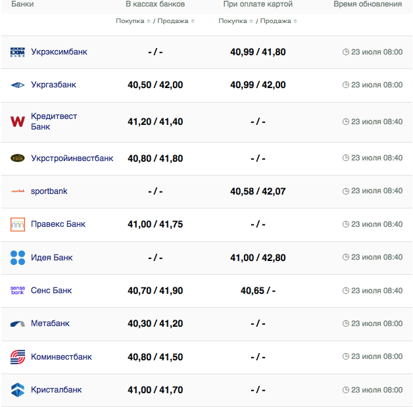The width and height of the screenshot is (413, 407).
Task: Click the Кристалбанк logo icon
Action: click(x=18, y=390)
